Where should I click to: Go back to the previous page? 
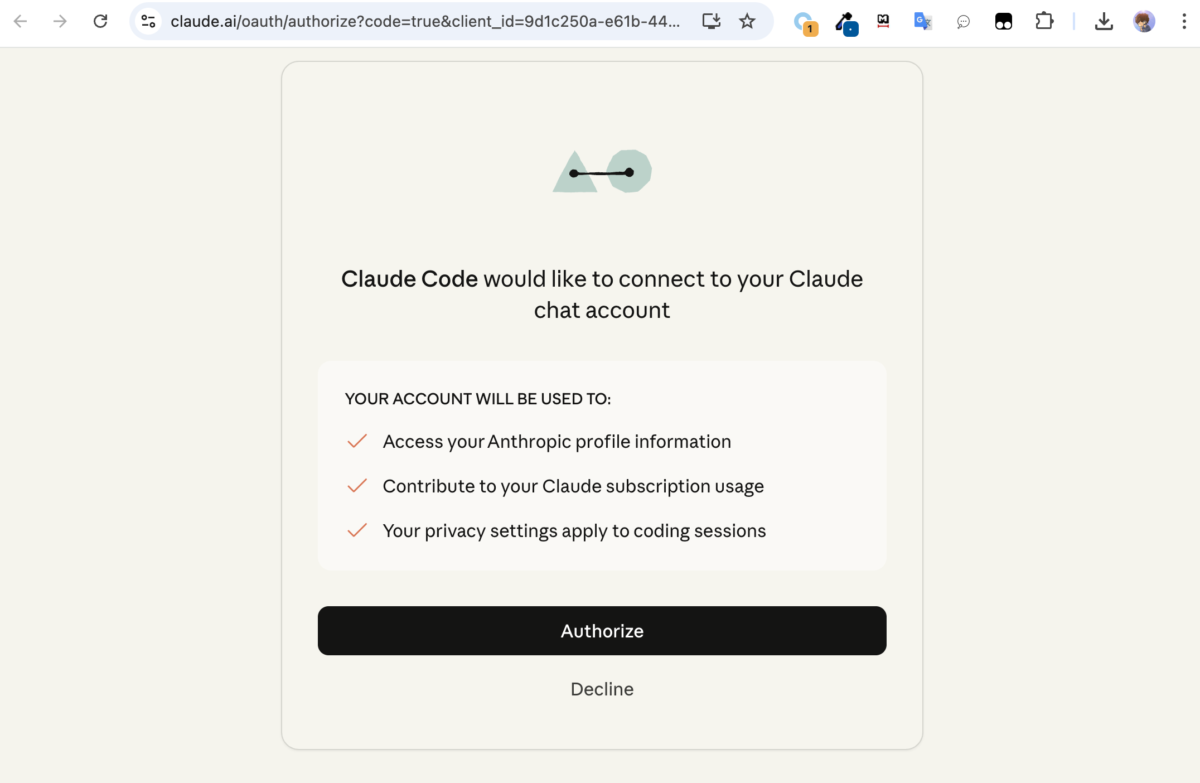coord(20,21)
